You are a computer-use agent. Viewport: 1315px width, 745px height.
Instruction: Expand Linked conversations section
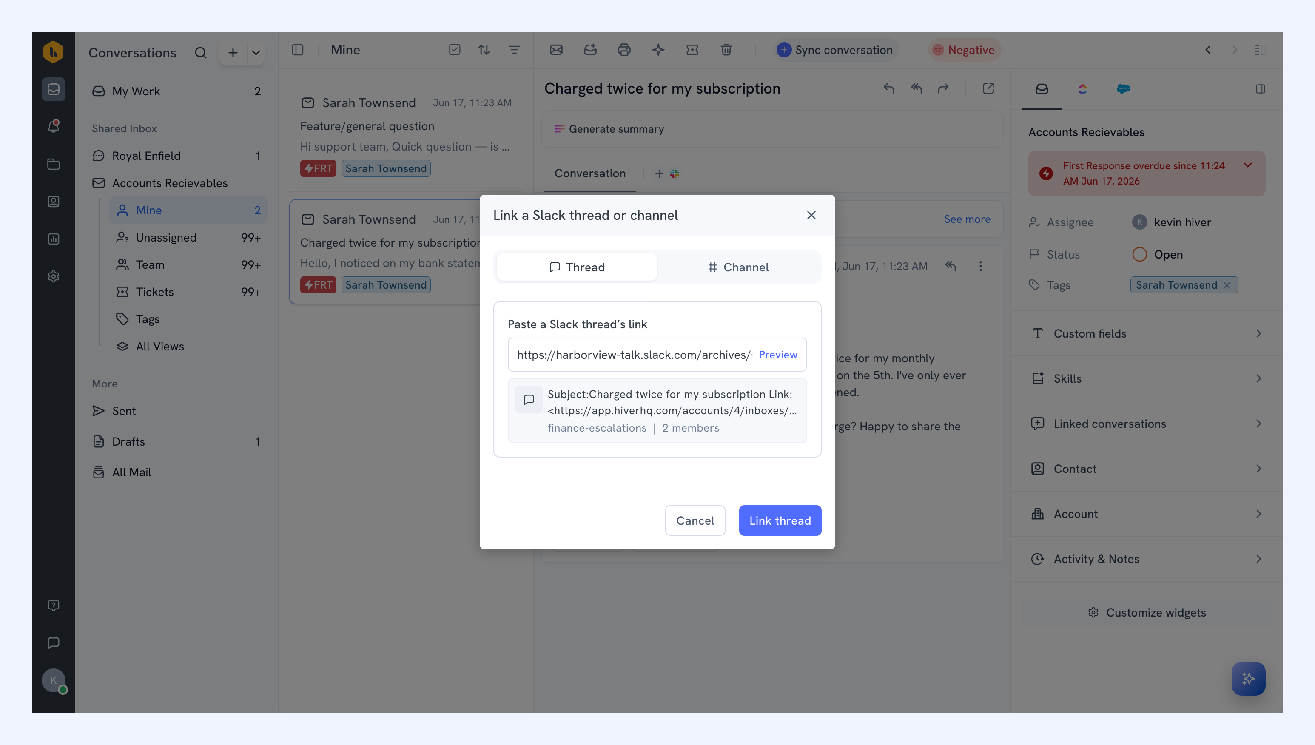[1147, 424]
